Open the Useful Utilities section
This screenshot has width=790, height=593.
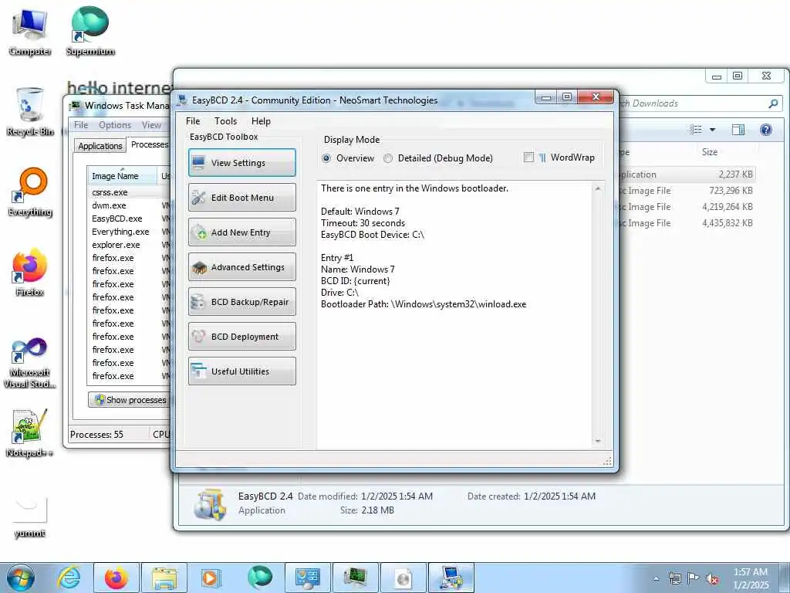pyautogui.click(x=241, y=371)
